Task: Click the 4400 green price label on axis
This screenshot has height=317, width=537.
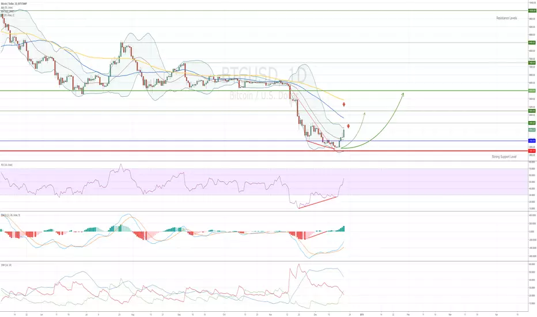Action: click(x=532, y=123)
